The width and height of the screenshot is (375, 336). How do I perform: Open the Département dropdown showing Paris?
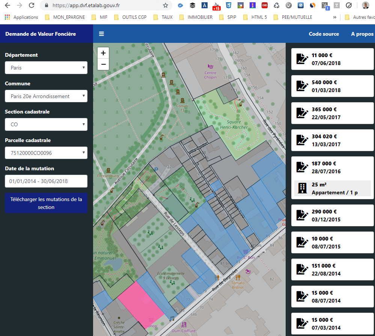(46, 68)
